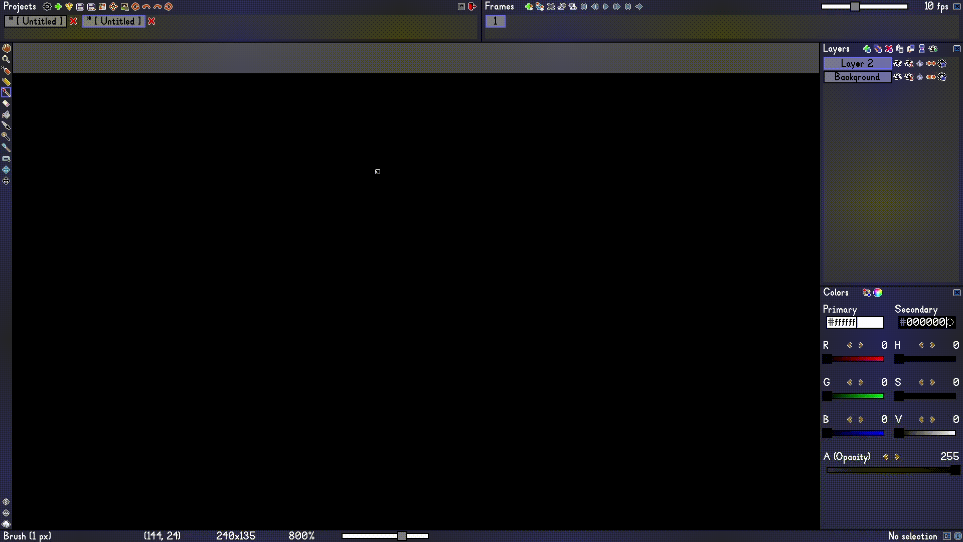Toggle visibility of Layer 2

click(x=898, y=63)
